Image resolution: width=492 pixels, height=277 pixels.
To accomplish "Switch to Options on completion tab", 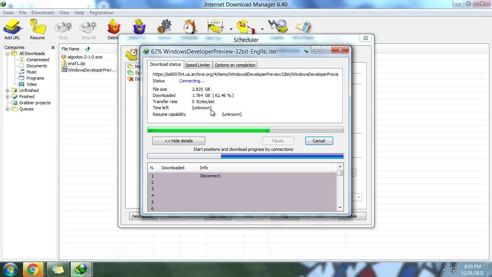I will point(235,65).
